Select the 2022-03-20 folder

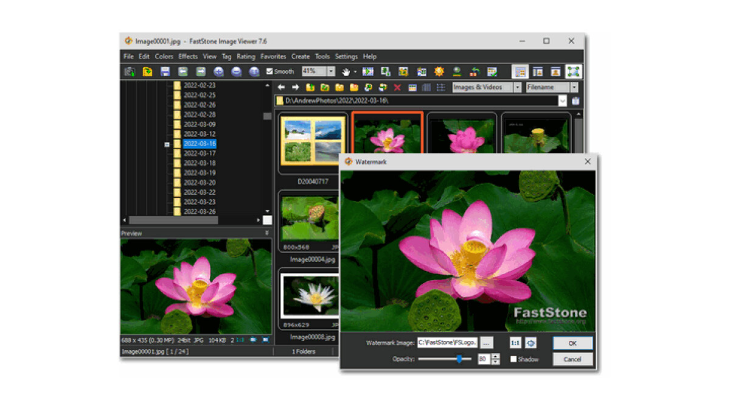[200, 183]
